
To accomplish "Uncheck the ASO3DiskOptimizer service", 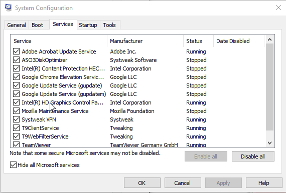I will pyautogui.click(x=16, y=60).
